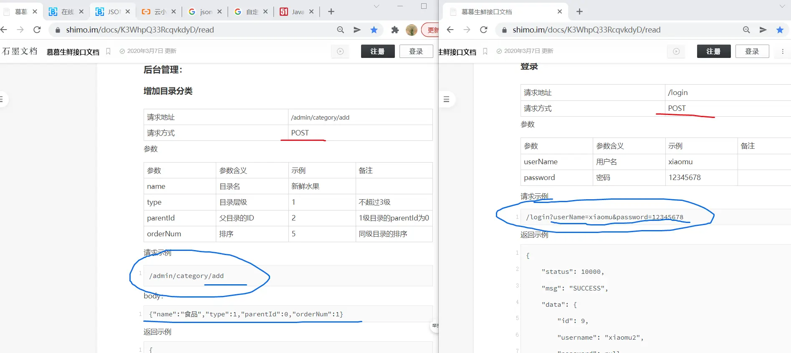Go back in the right browser window
Image resolution: width=791 pixels, height=353 pixels.
pyautogui.click(x=450, y=30)
